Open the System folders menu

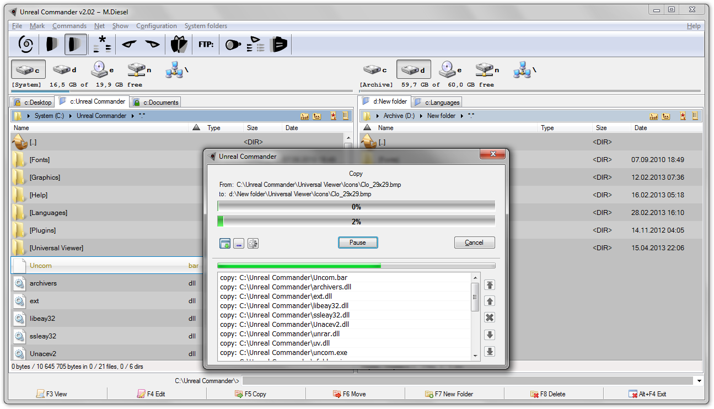point(206,26)
